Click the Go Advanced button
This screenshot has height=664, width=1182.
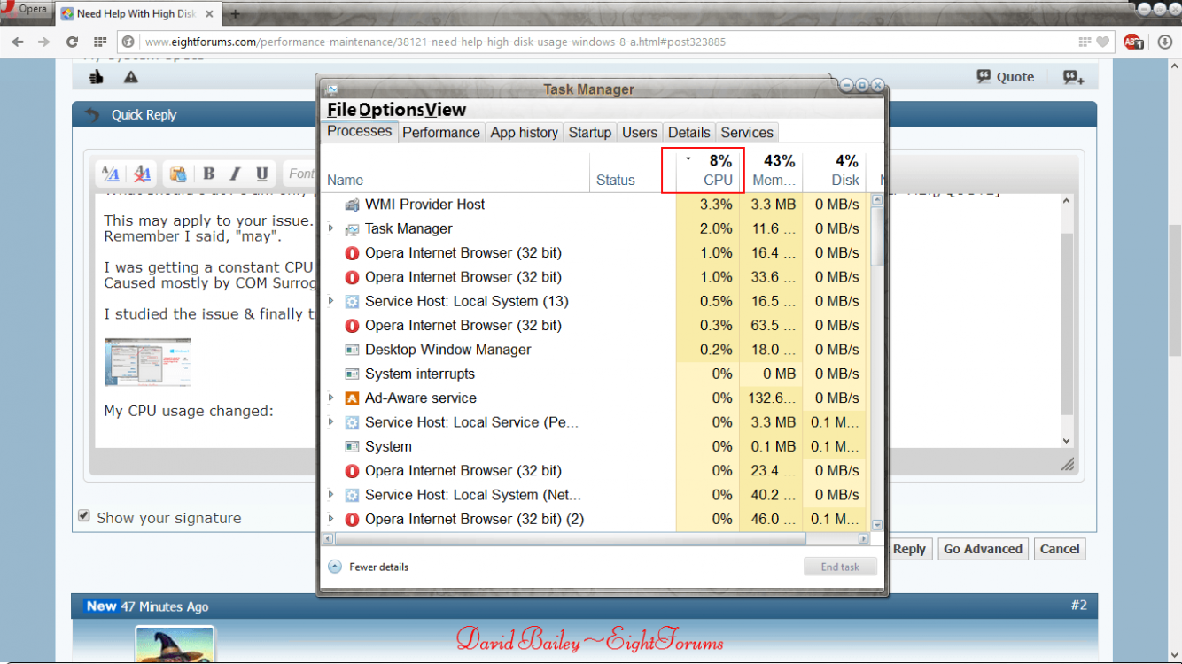coord(984,549)
